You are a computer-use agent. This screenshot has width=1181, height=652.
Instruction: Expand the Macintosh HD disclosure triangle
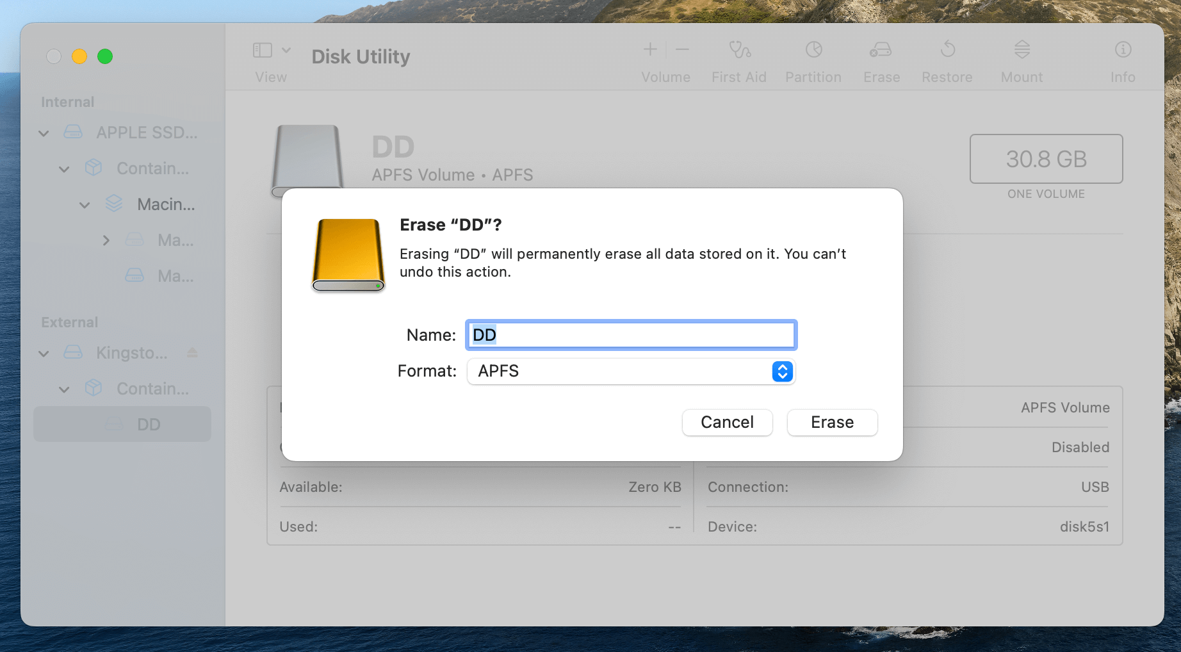click(106, 240)
